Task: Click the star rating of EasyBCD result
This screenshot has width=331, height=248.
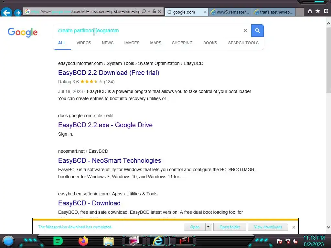Action: [x=91, y=81]
